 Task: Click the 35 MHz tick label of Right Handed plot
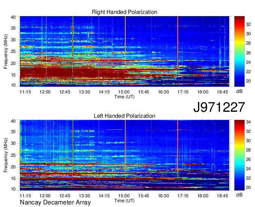pyautogui.click(x=13, y=28)
